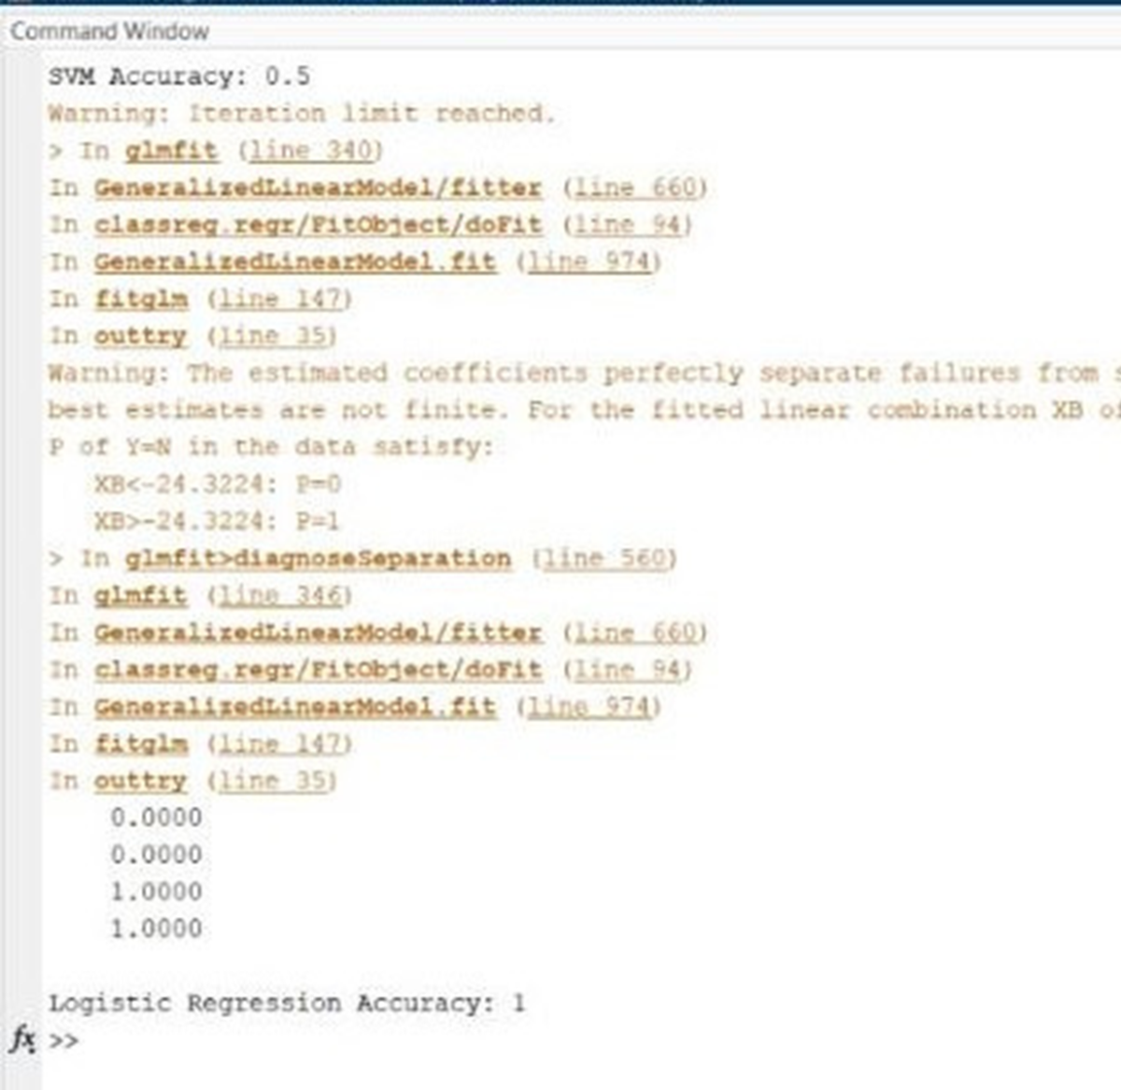This screenshot has height=1090, width=1121.
Task: Open the glmfit>diagnoseSeparation link
Action: (318, 559)
